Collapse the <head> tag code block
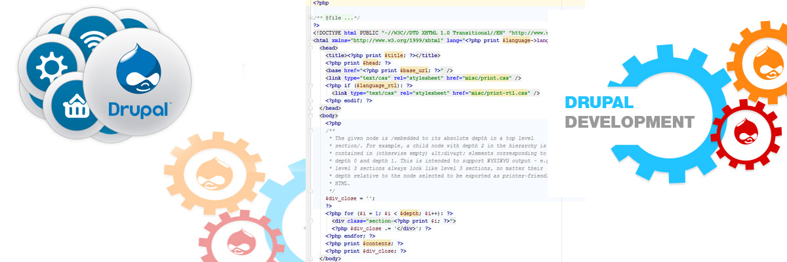 pyautogui.click(x=310, y=48)
